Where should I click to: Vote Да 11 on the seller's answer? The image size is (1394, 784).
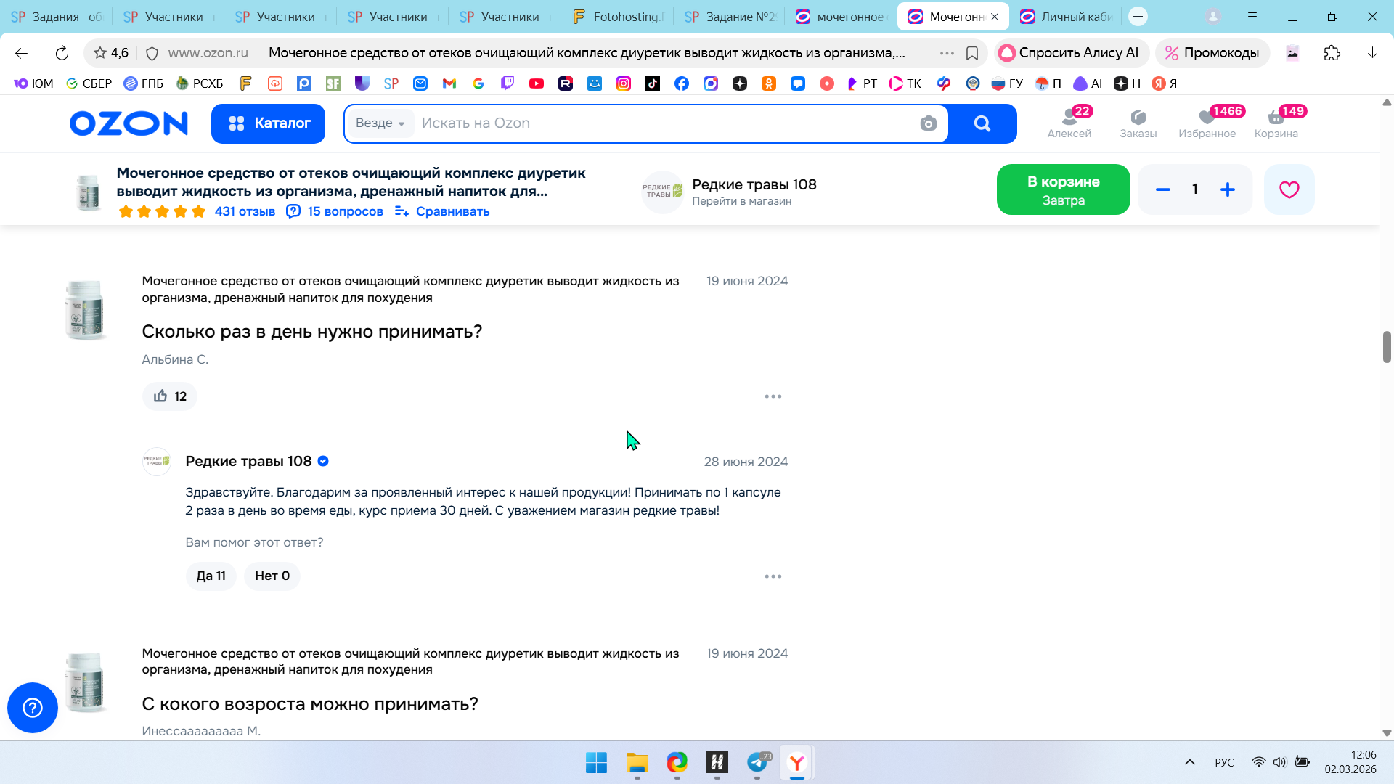211,576
